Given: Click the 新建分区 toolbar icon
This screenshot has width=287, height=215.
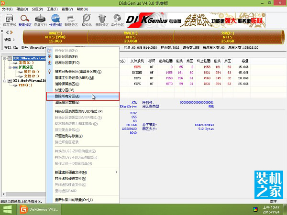Looking at the screenshot, I should 71,20.
